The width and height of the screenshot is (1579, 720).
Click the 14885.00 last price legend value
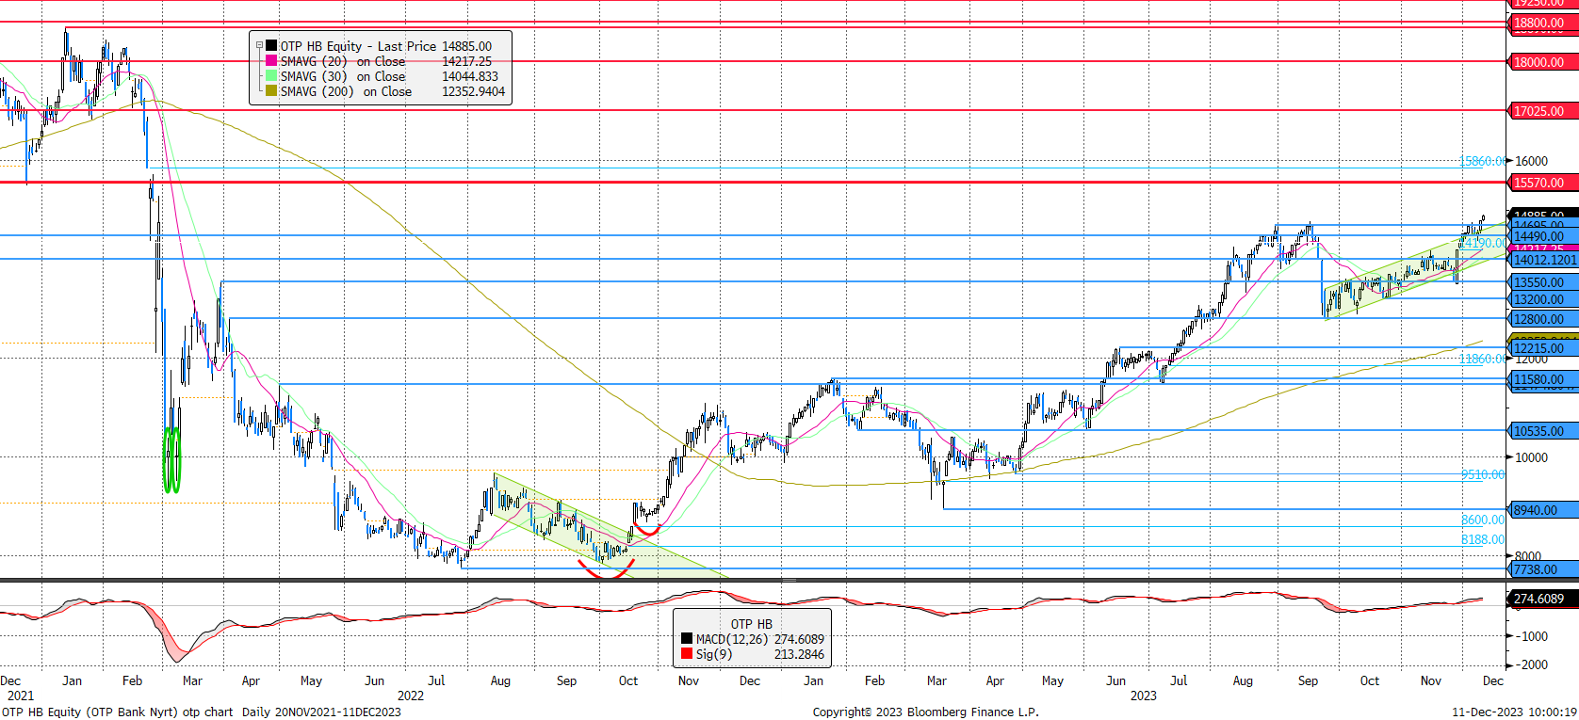(x=467, y=46)
